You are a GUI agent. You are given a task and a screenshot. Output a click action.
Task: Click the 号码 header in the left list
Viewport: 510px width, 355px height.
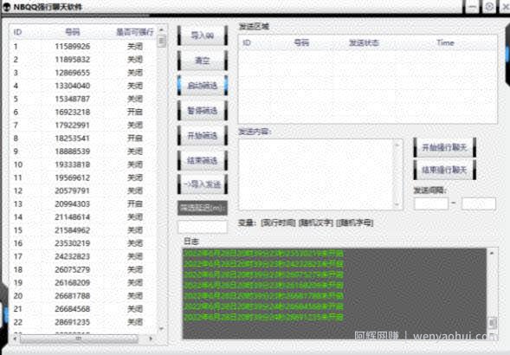[72, 32]
